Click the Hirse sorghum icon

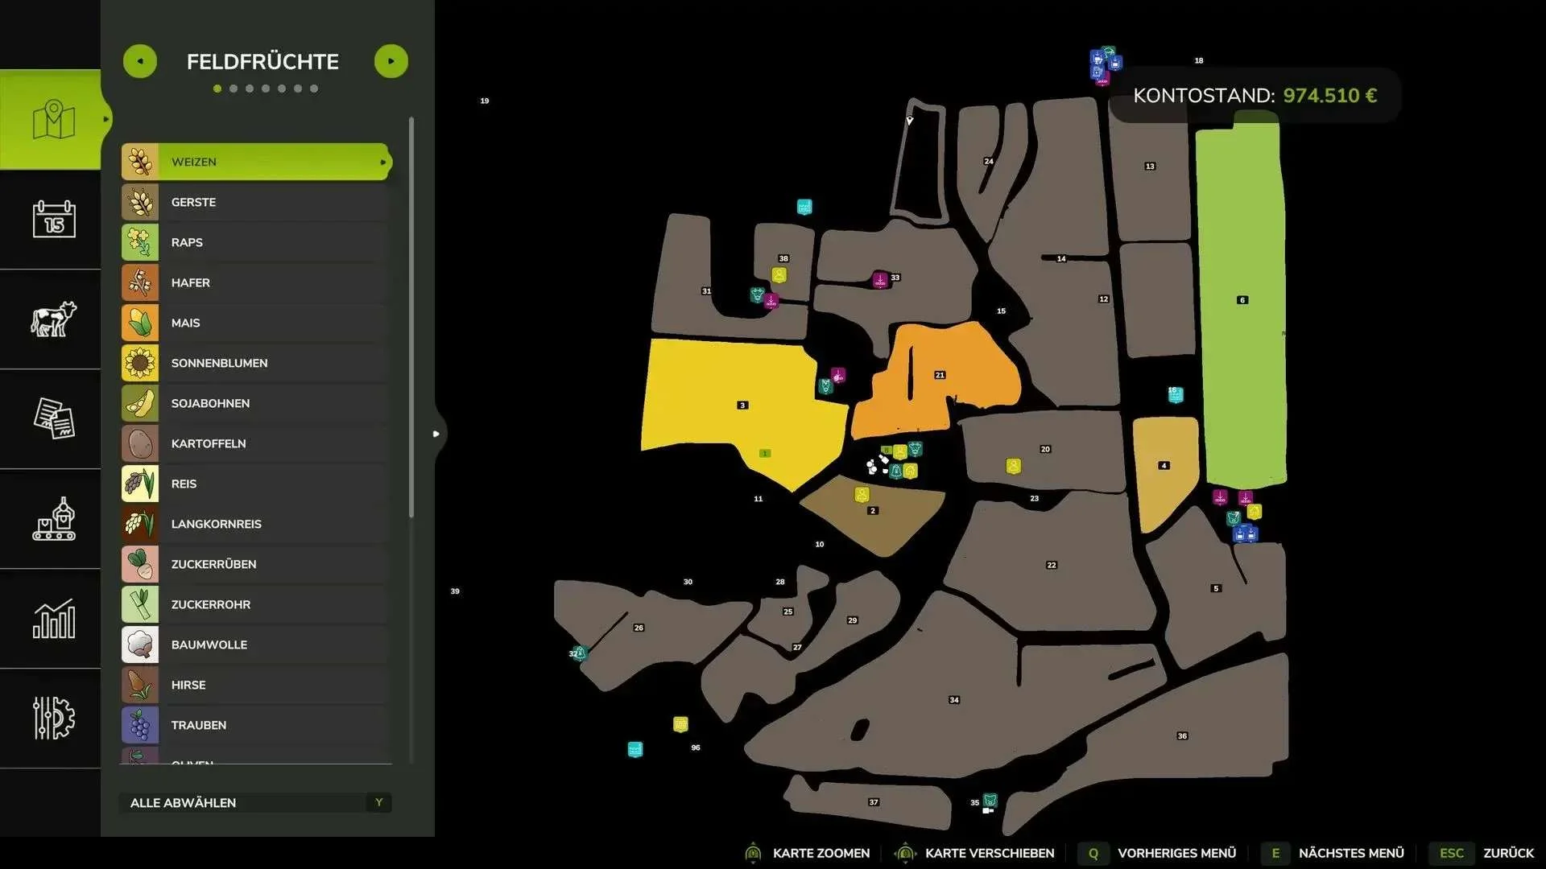(x=140, y=685)
